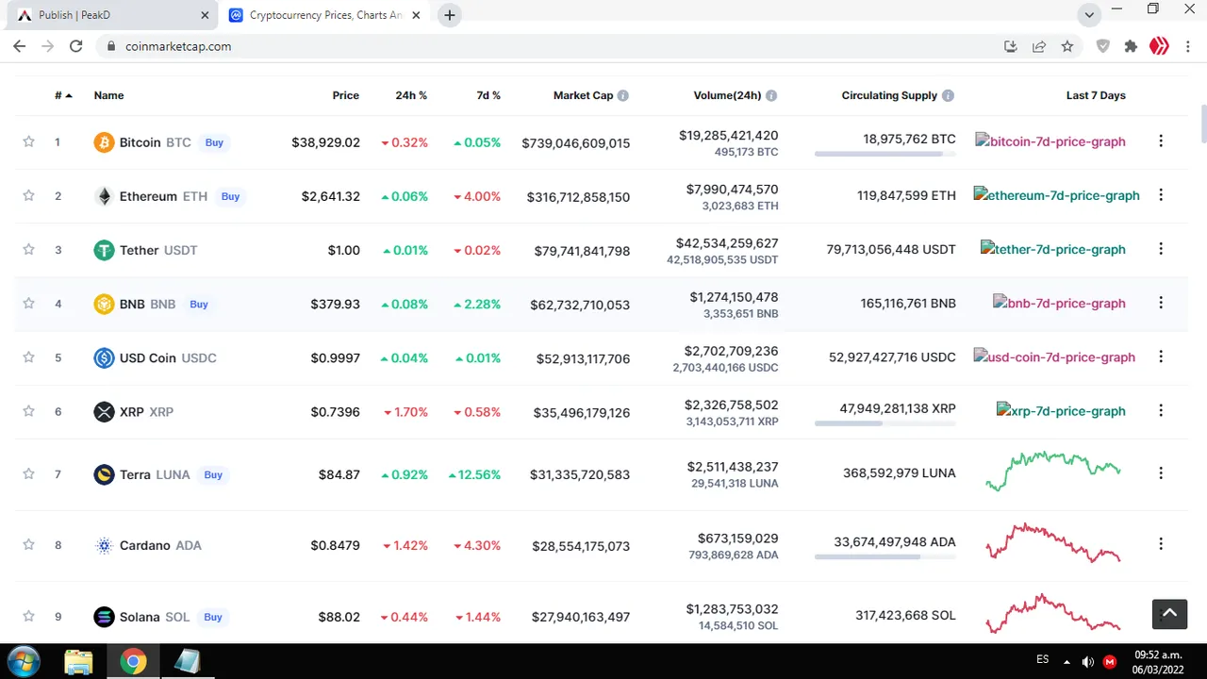Viewport: 1207px width, 679px height.
Task: Click the Cardano coin logo
Action: [104, 545]
